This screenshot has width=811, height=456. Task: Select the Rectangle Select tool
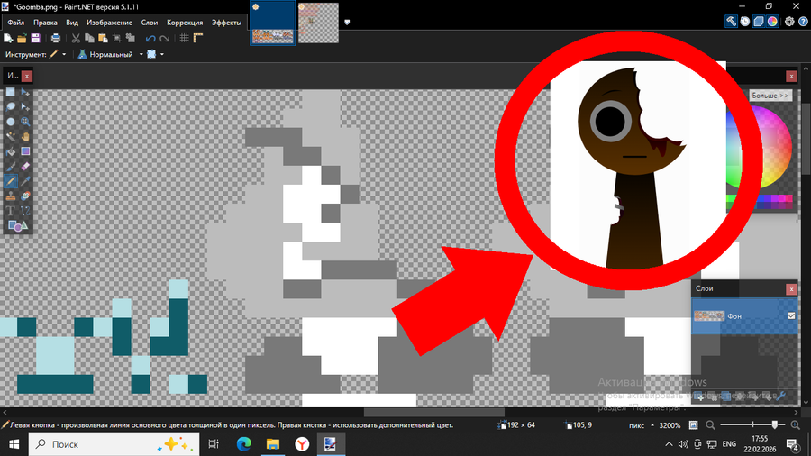click(x=10, y=92)
